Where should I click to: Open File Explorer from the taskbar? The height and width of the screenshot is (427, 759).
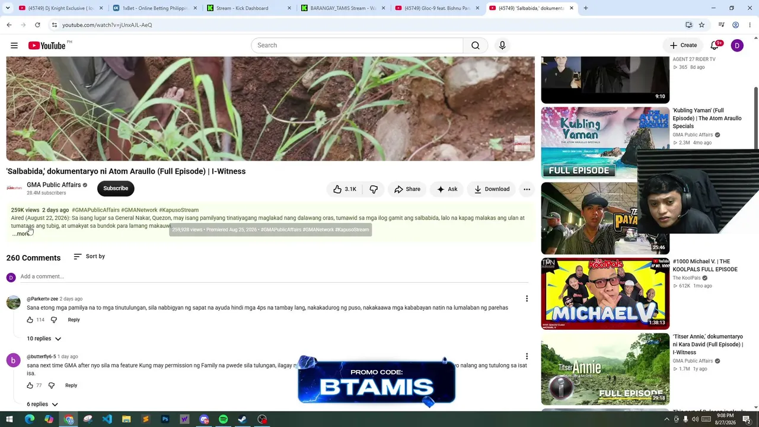[x=126, y=420]
